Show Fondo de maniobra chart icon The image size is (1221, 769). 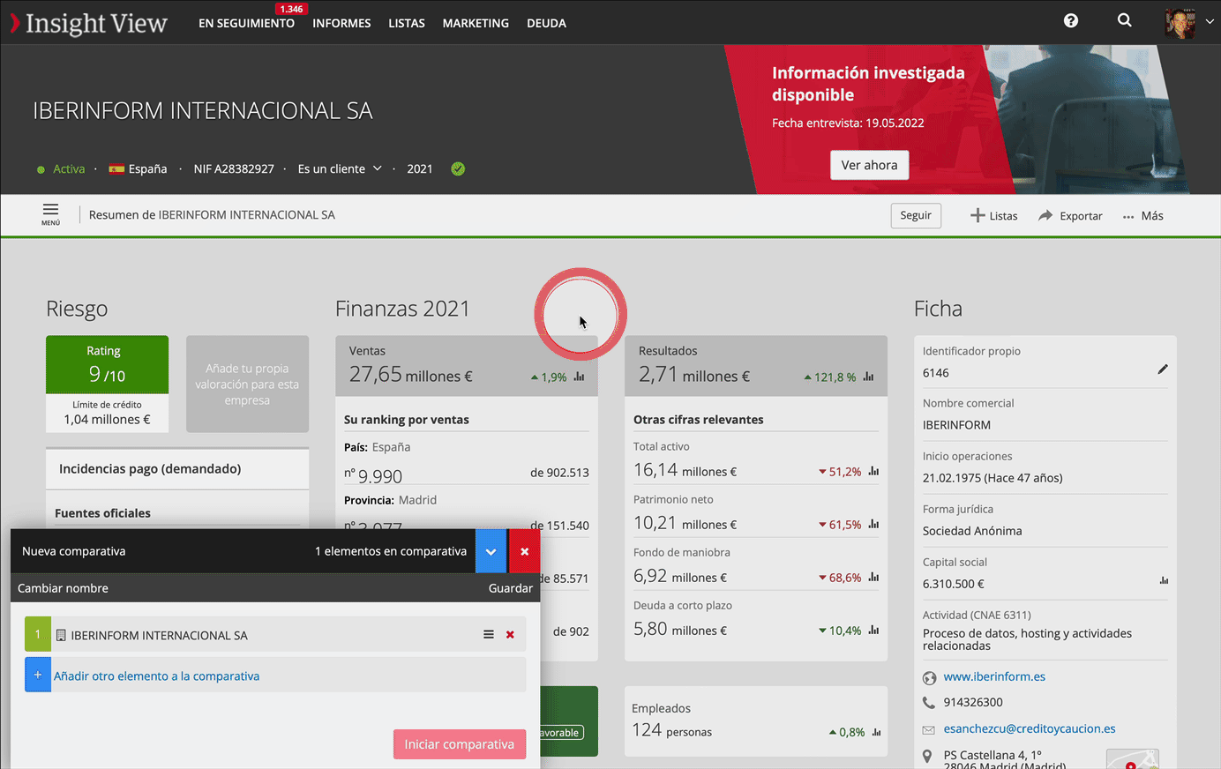point(873,578)
